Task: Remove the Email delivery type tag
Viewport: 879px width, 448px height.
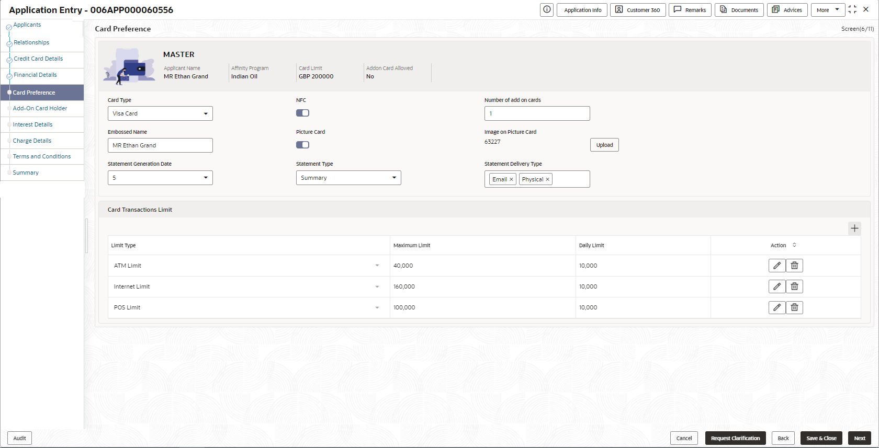Action: point(511,179)
